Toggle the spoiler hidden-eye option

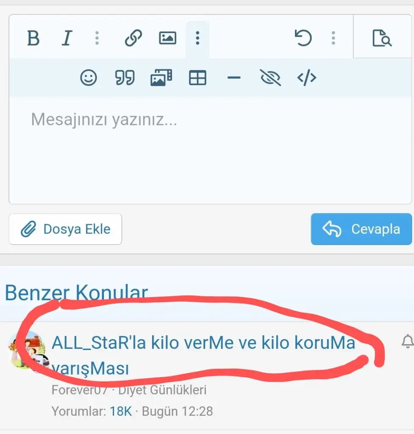[270, 78]
